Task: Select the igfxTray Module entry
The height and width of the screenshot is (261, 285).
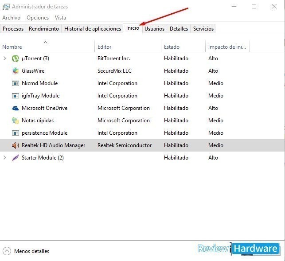Action: pos(40,96)
